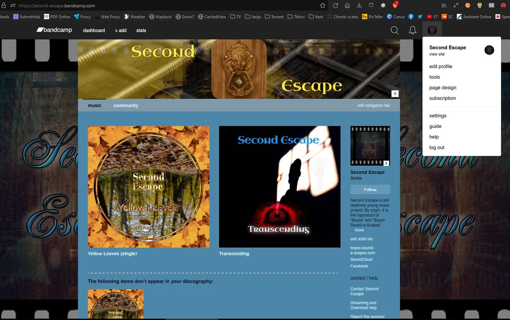Open Transcending album cover
This screenshot has height=320, width=510.
pos(280,186)
